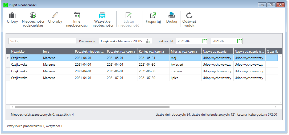Image resolution: width=289 pixels, height=135 pixels.
Task: Click cell 2021-07-01
Action: pos(122,78)
